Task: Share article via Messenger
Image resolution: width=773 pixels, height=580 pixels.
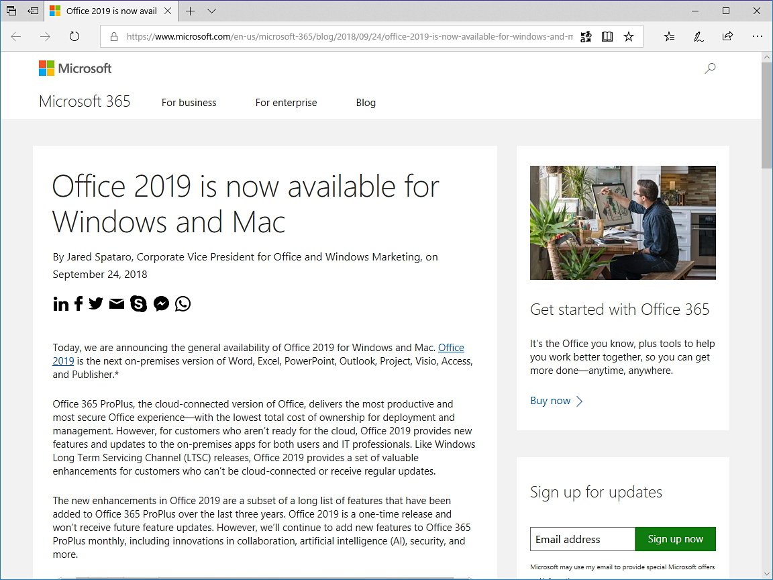Action: coord(161,304)
